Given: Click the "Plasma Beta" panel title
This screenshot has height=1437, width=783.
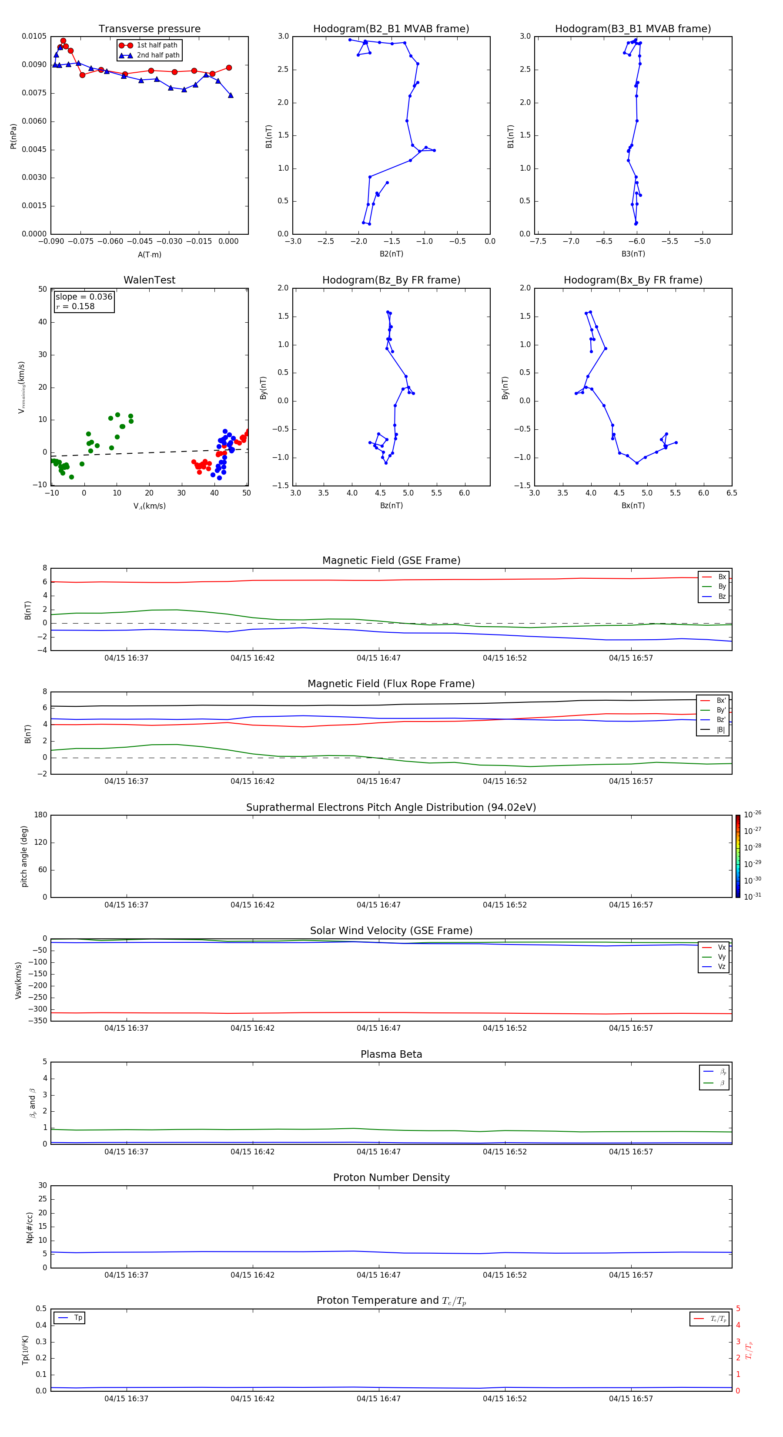Looking at the screenshot, I should pyautogui.click(x=391, y=1054).
